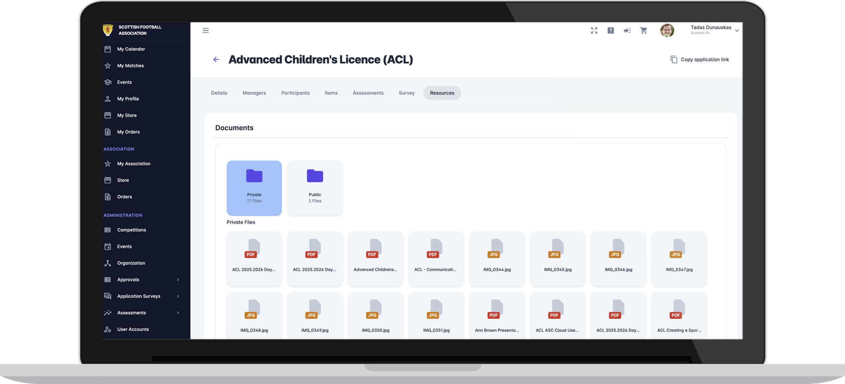Open ACL - Communicati... PDF file
This screenshot has width=845, height=384.
(x=436, y=258)
